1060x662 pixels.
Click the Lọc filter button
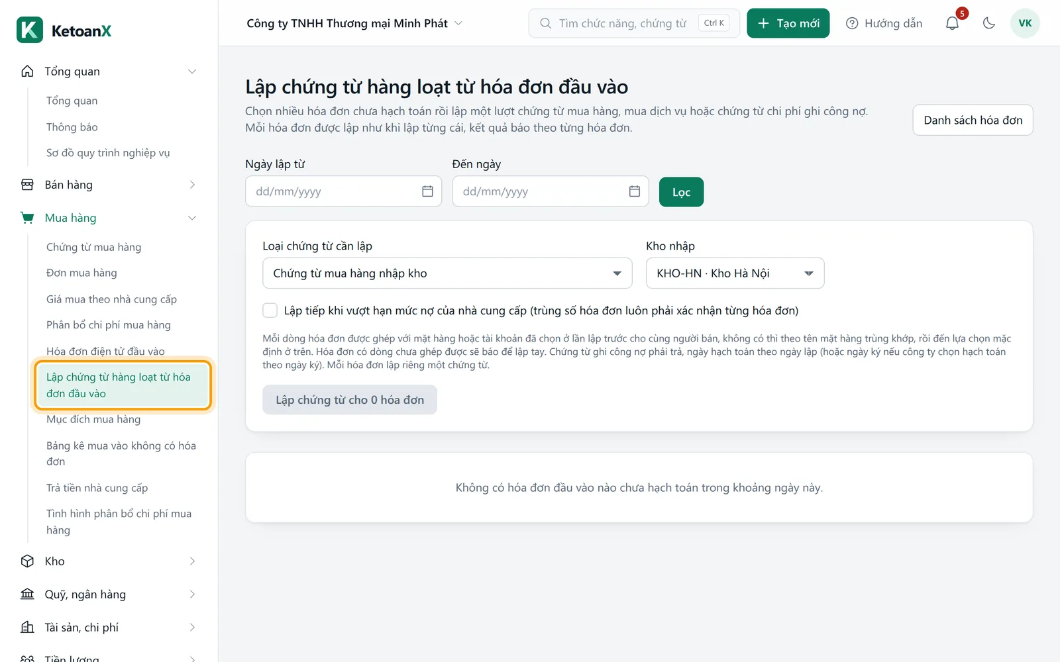[x=681, y=192]
